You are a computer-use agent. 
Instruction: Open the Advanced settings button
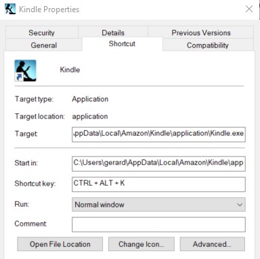coord(212,244)
